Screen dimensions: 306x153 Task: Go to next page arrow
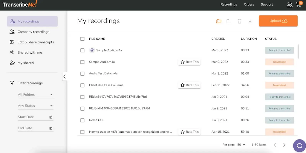tap(284, 145)
